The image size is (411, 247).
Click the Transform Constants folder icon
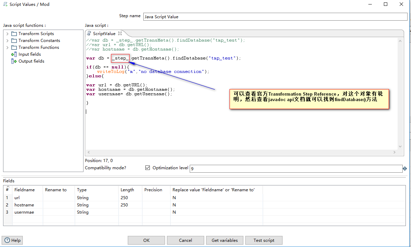coord(14,40)
